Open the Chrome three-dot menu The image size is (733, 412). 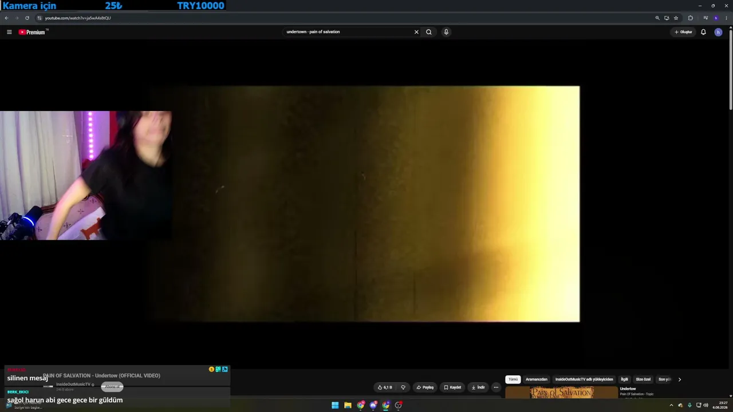tap(726, 18)
